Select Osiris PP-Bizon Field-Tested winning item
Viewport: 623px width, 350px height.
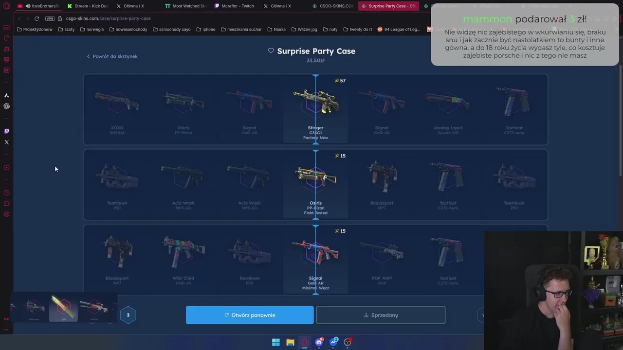pos(315,185)
